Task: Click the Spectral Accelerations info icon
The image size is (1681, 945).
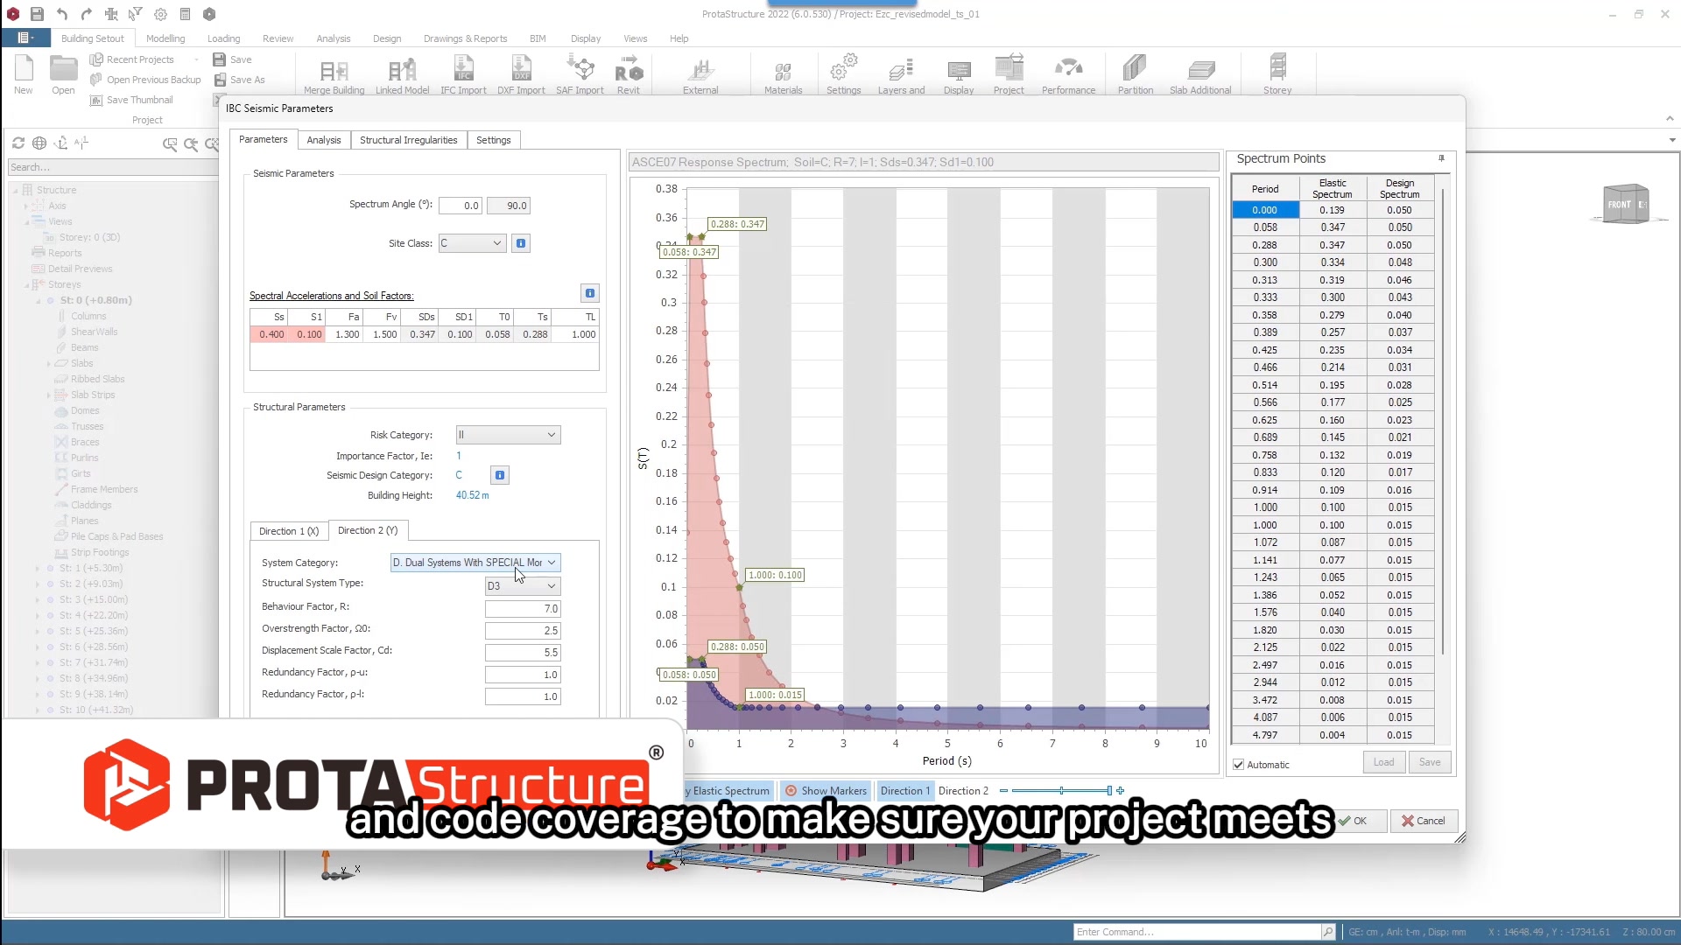Action: pyautogui.click(x=590, y=293)
